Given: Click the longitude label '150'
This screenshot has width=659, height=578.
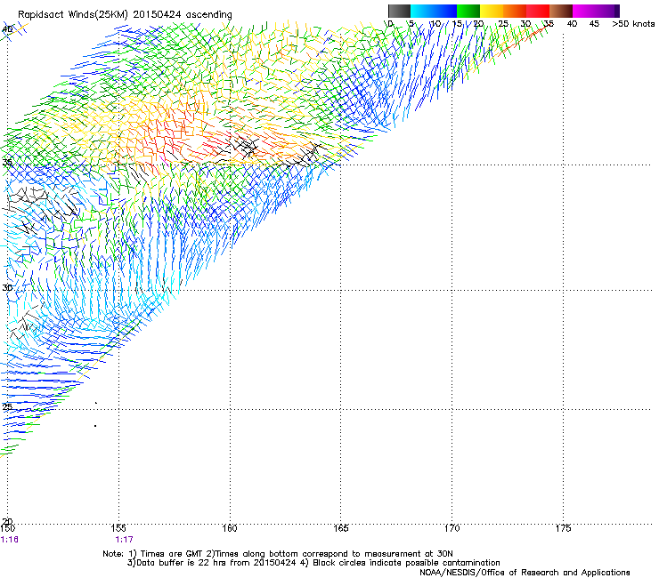Looking at the screenshot, I should [x=7, y=528].
